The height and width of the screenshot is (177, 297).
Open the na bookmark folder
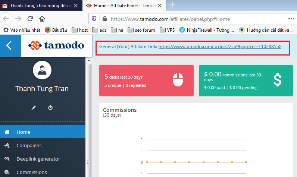click(x=117, y=30)
